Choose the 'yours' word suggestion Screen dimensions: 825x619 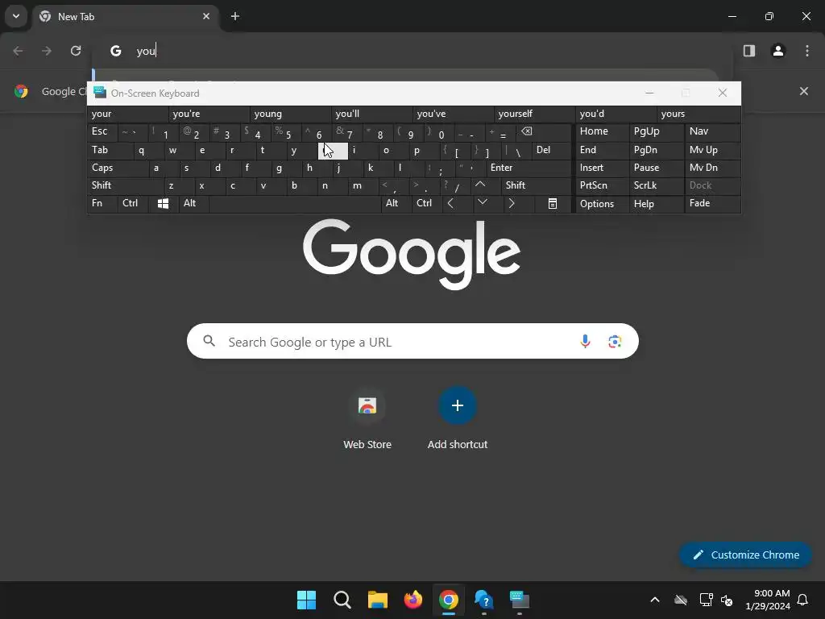pyautogui.click(x=699, y=114)
